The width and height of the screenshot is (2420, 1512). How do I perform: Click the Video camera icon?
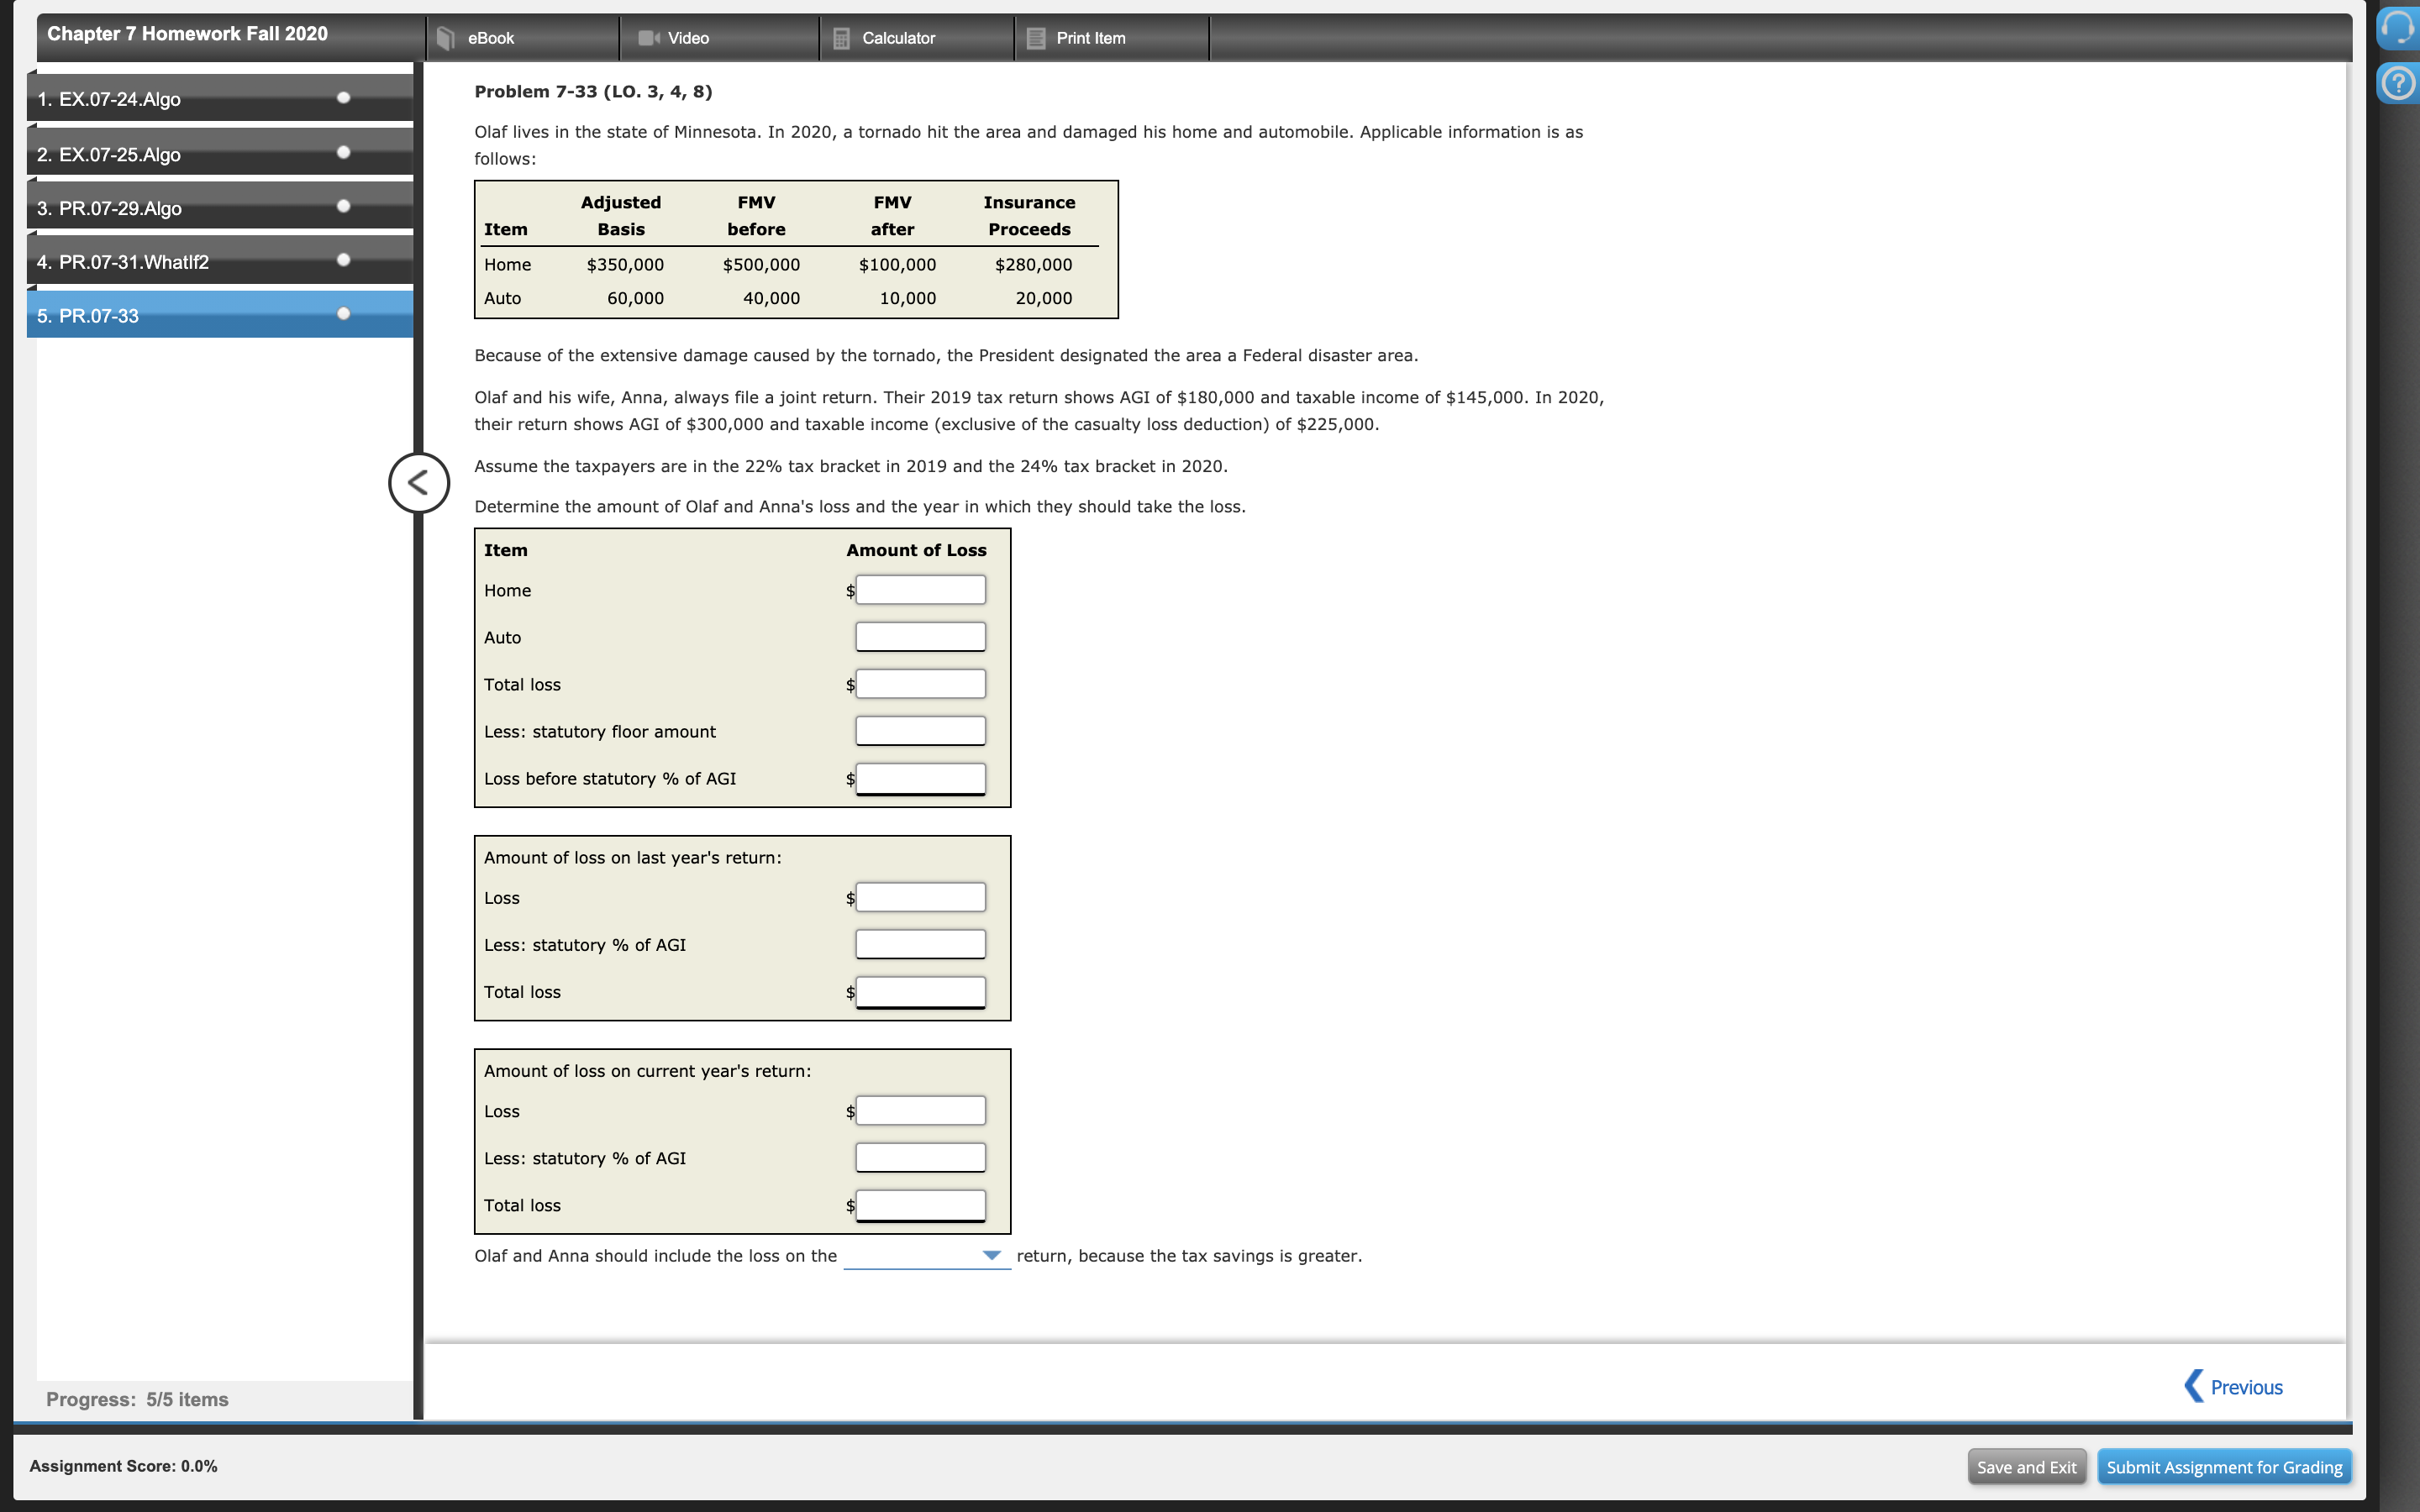point(649,38)
